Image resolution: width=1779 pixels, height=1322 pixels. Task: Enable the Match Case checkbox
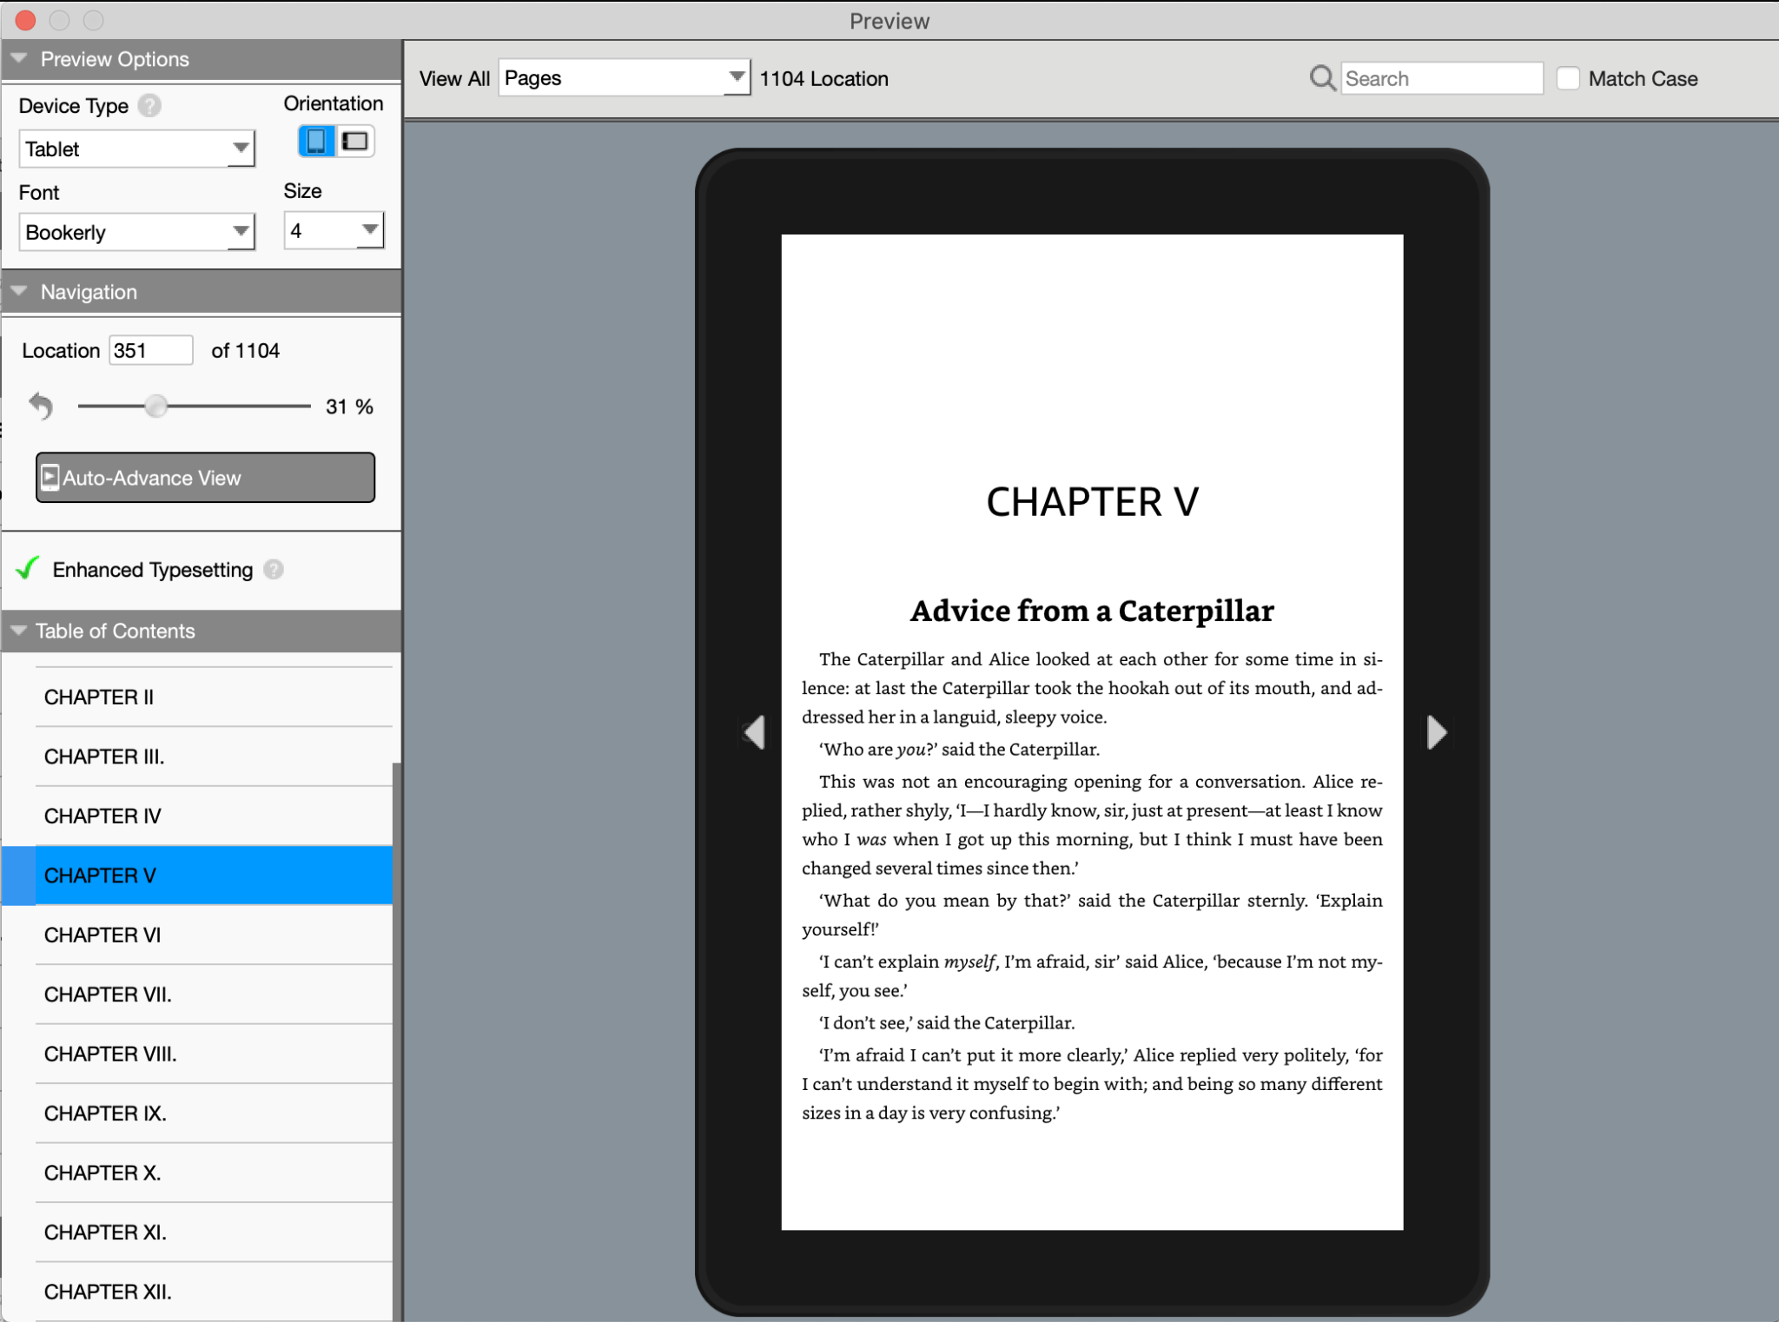pos(1566,78)
